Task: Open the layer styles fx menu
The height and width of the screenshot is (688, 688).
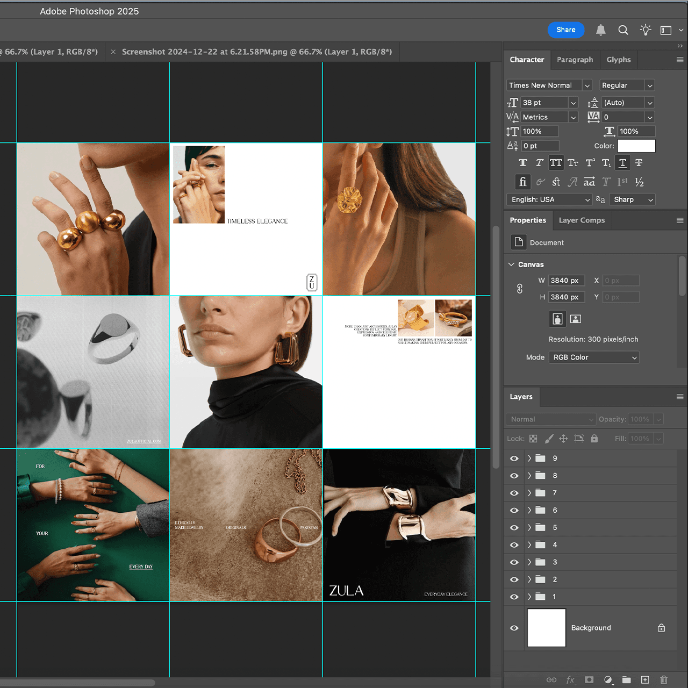Action: click(570, 680)
